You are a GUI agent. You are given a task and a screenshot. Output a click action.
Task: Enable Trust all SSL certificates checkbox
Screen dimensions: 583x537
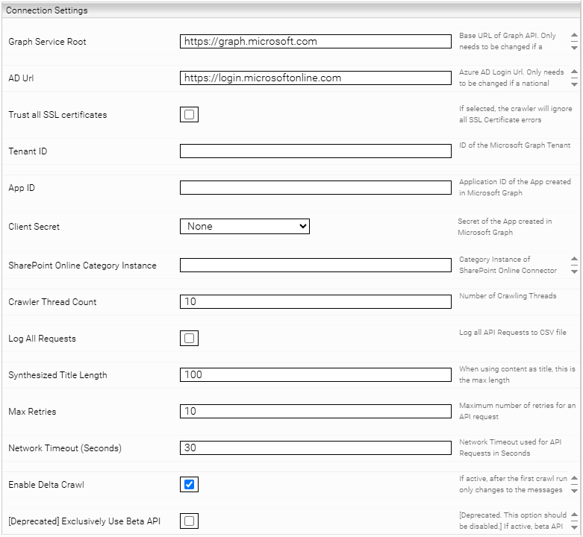click(190, 115)
